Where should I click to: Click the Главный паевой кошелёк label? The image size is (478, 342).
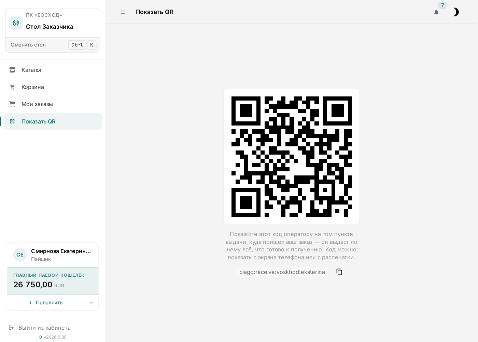(x=49, y=275)
